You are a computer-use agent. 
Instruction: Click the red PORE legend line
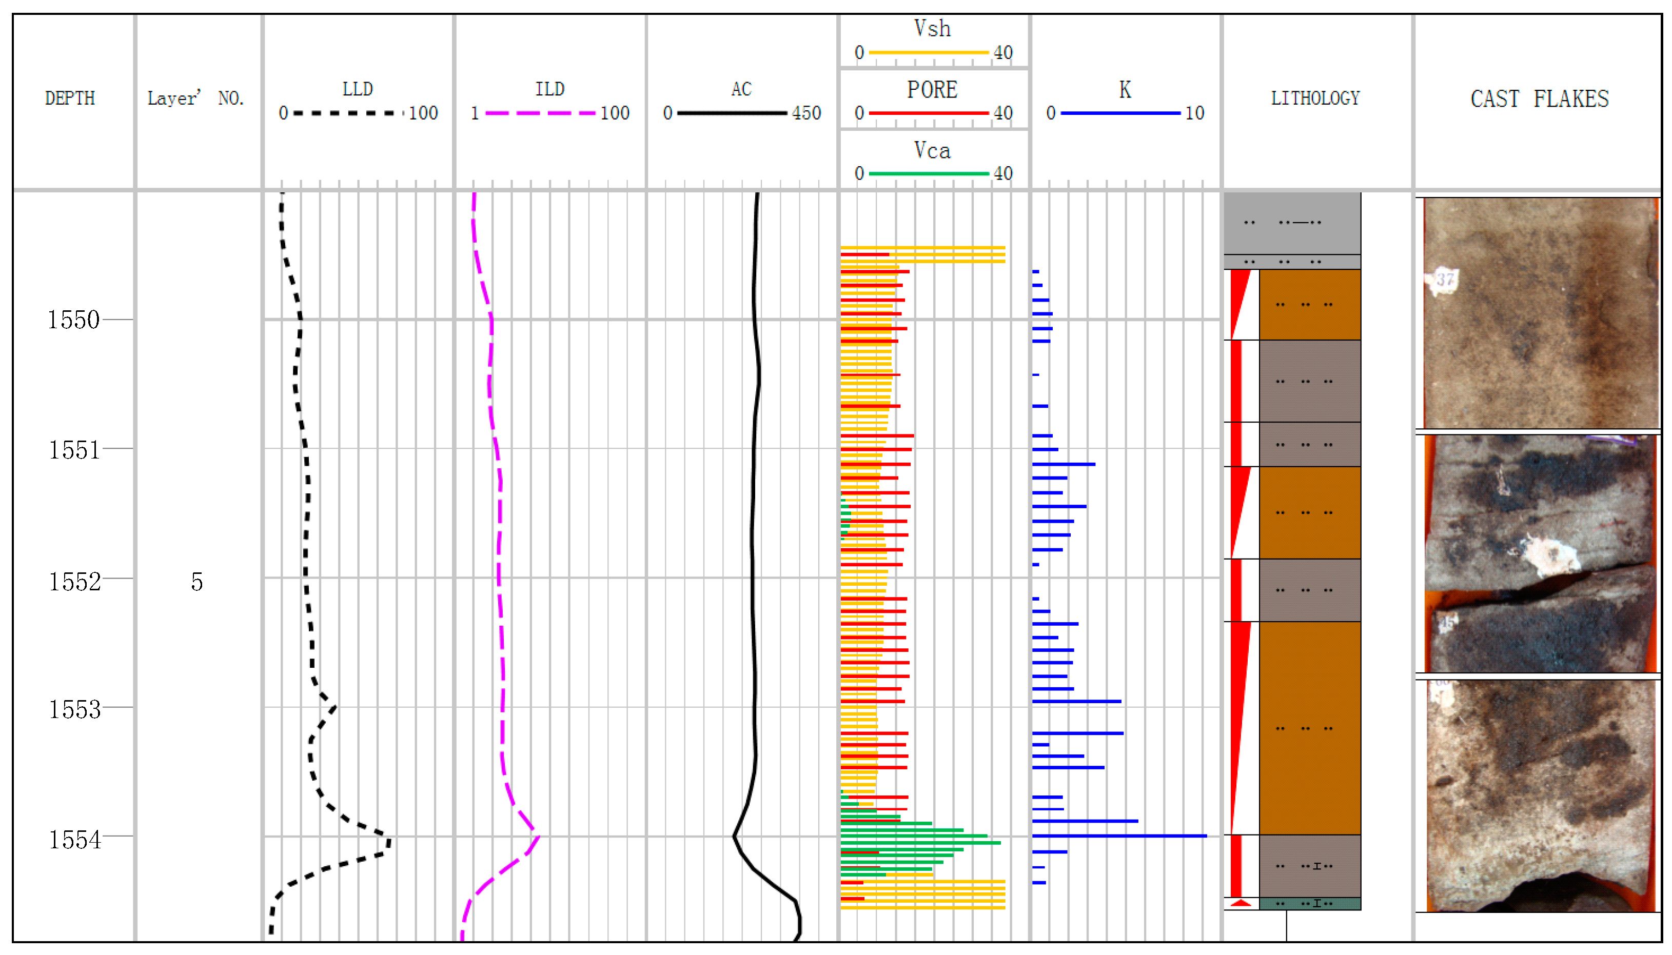click(928, 113)
